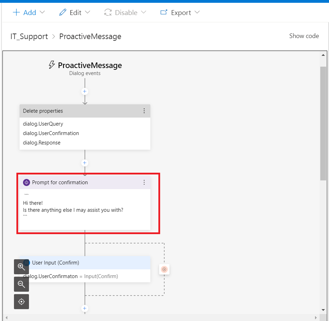
Task: Click the plus icon above Delete properties
Action: [x=84, y=91]
